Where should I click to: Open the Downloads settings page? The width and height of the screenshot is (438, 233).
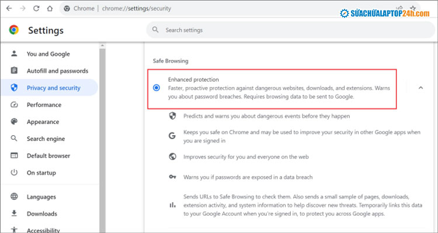pos(42,214)
